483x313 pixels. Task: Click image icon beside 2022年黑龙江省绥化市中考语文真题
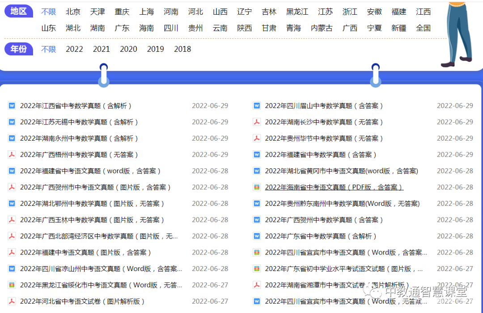pyautogui.click(x=12, y=285)
